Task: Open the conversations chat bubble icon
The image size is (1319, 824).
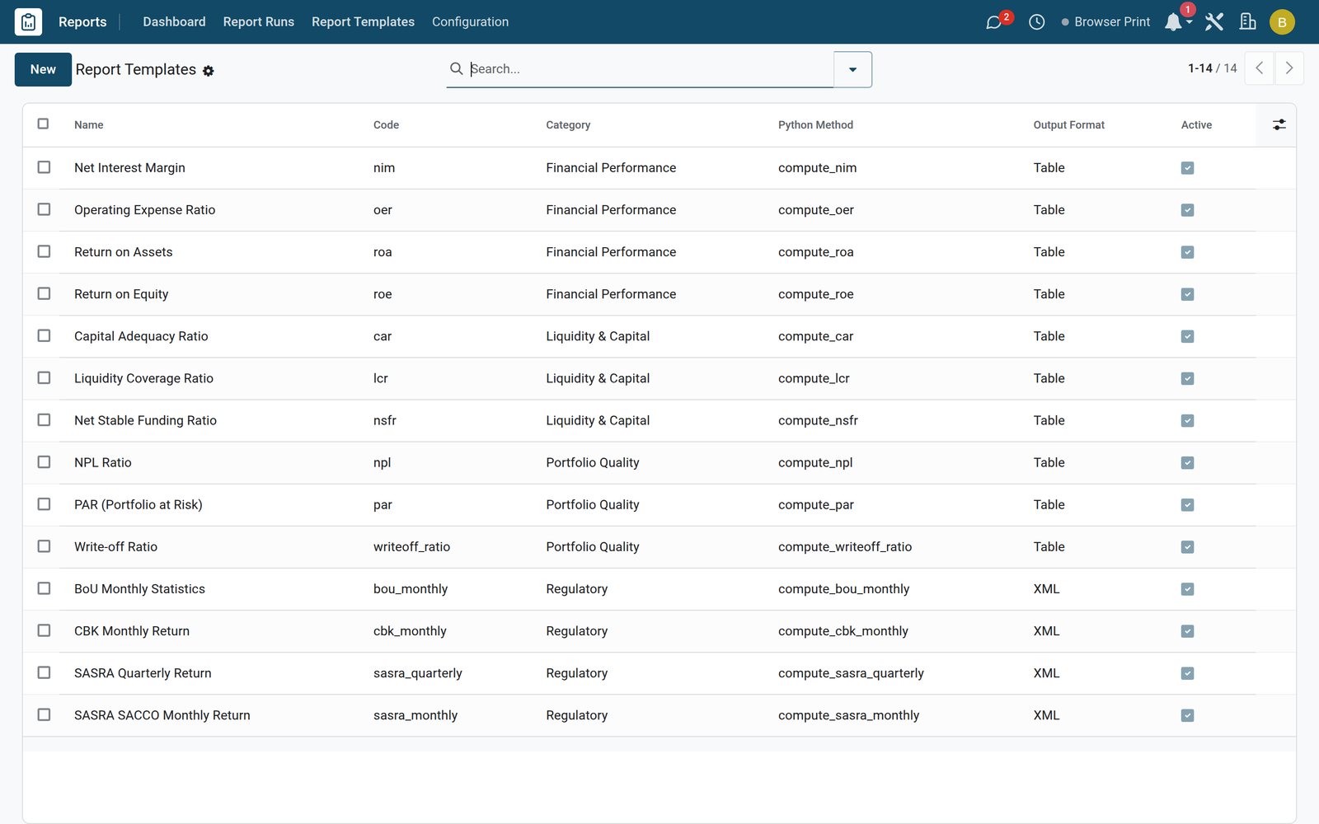Action: click(x=994, y=22)
